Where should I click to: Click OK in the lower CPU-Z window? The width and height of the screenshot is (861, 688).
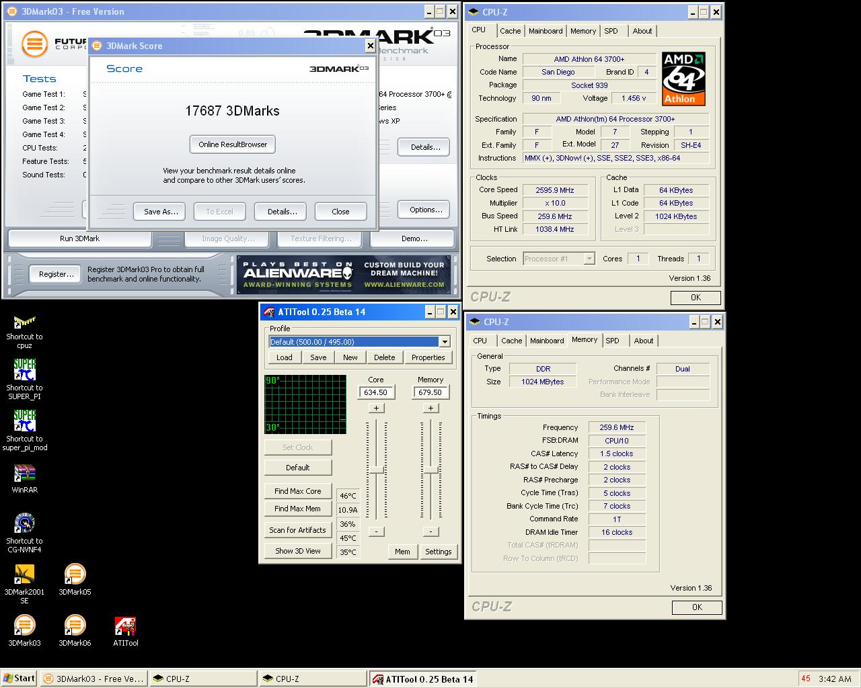697,607
